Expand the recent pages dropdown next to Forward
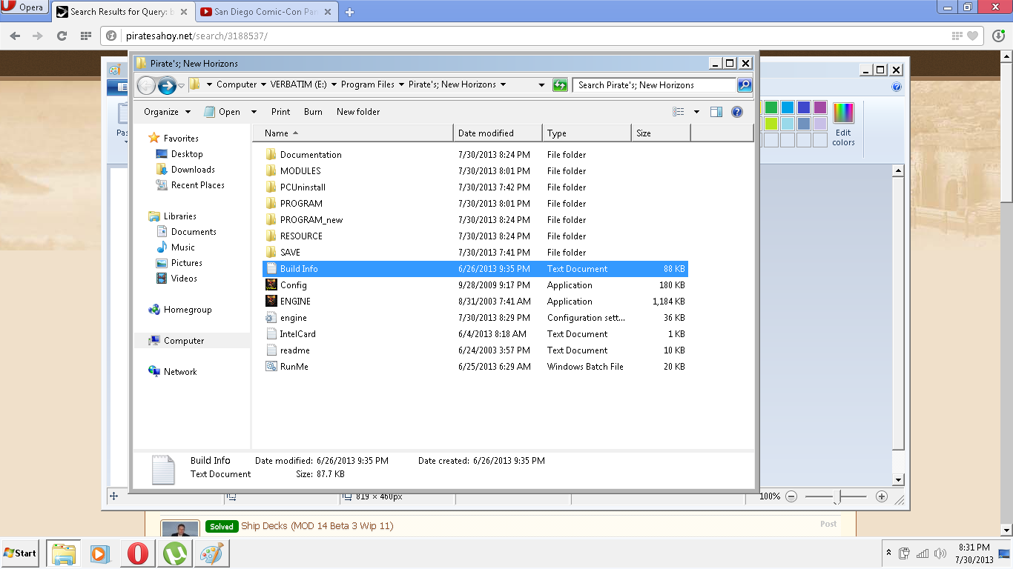This screenshot has width=1013, height=569. (181, 85)
